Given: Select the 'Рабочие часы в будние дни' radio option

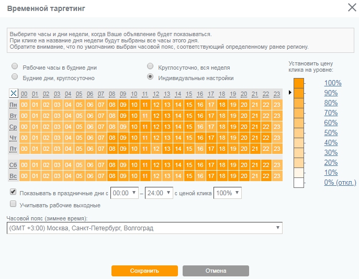Looking at the screenshot, I should coord(15,67).
